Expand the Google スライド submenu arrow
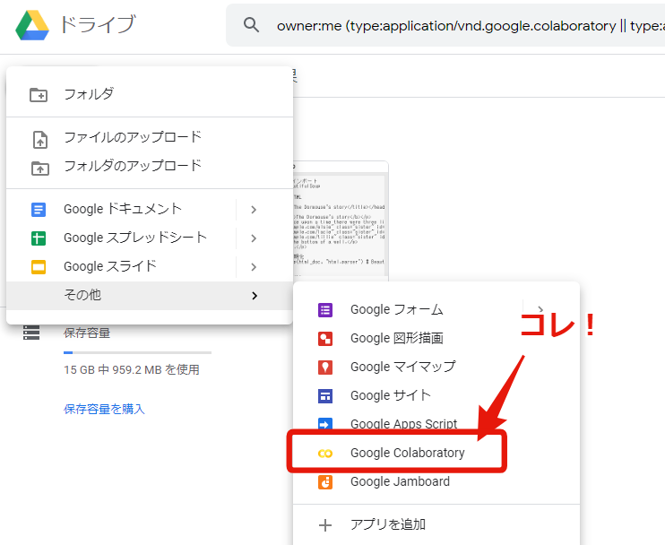The height and width of the screenshot is (545, 665). pyautogui.click(x=254, y=267)
